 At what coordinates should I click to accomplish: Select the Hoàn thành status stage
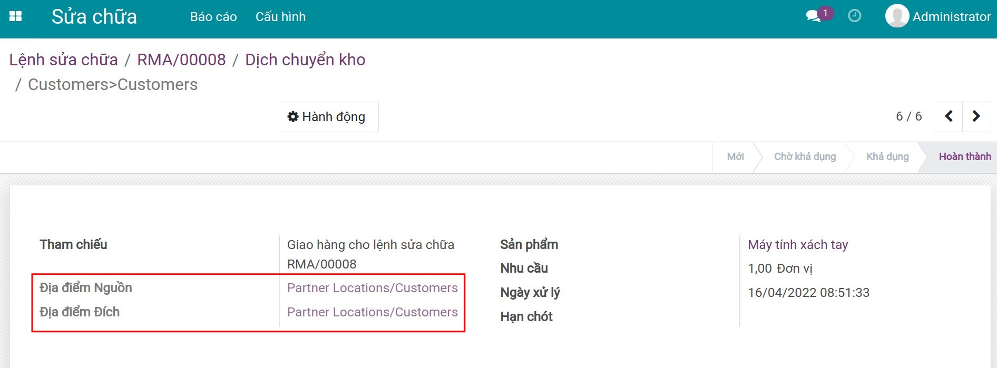tap(964, 156)
